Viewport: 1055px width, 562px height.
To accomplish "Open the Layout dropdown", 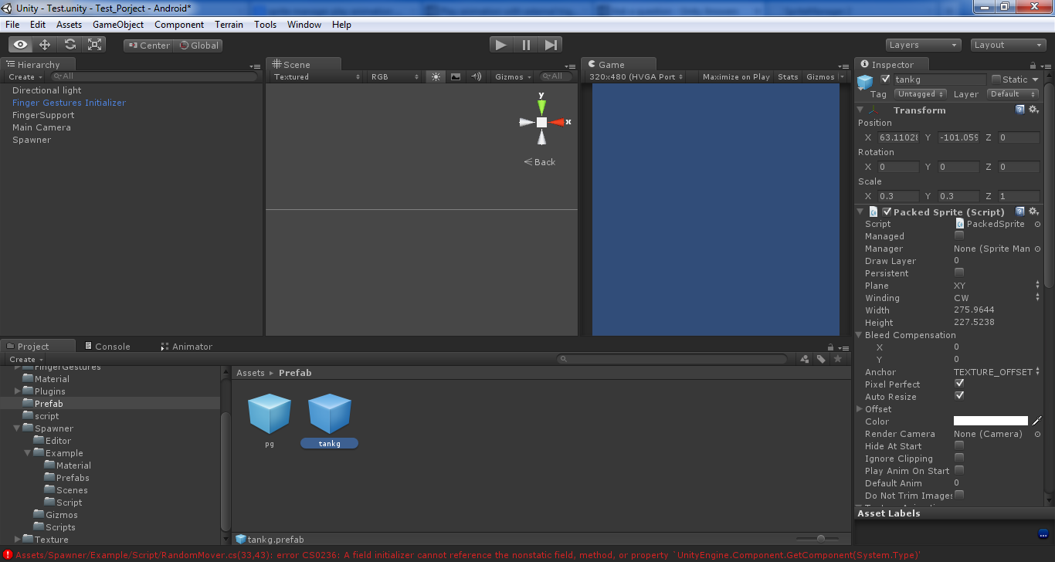I will click(1008, 45).
